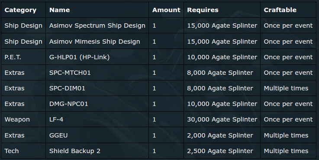The image size is (319, 160).
Task: Select Asimov Spectrum Ship Design name cell
Action: tap(97, 26)
